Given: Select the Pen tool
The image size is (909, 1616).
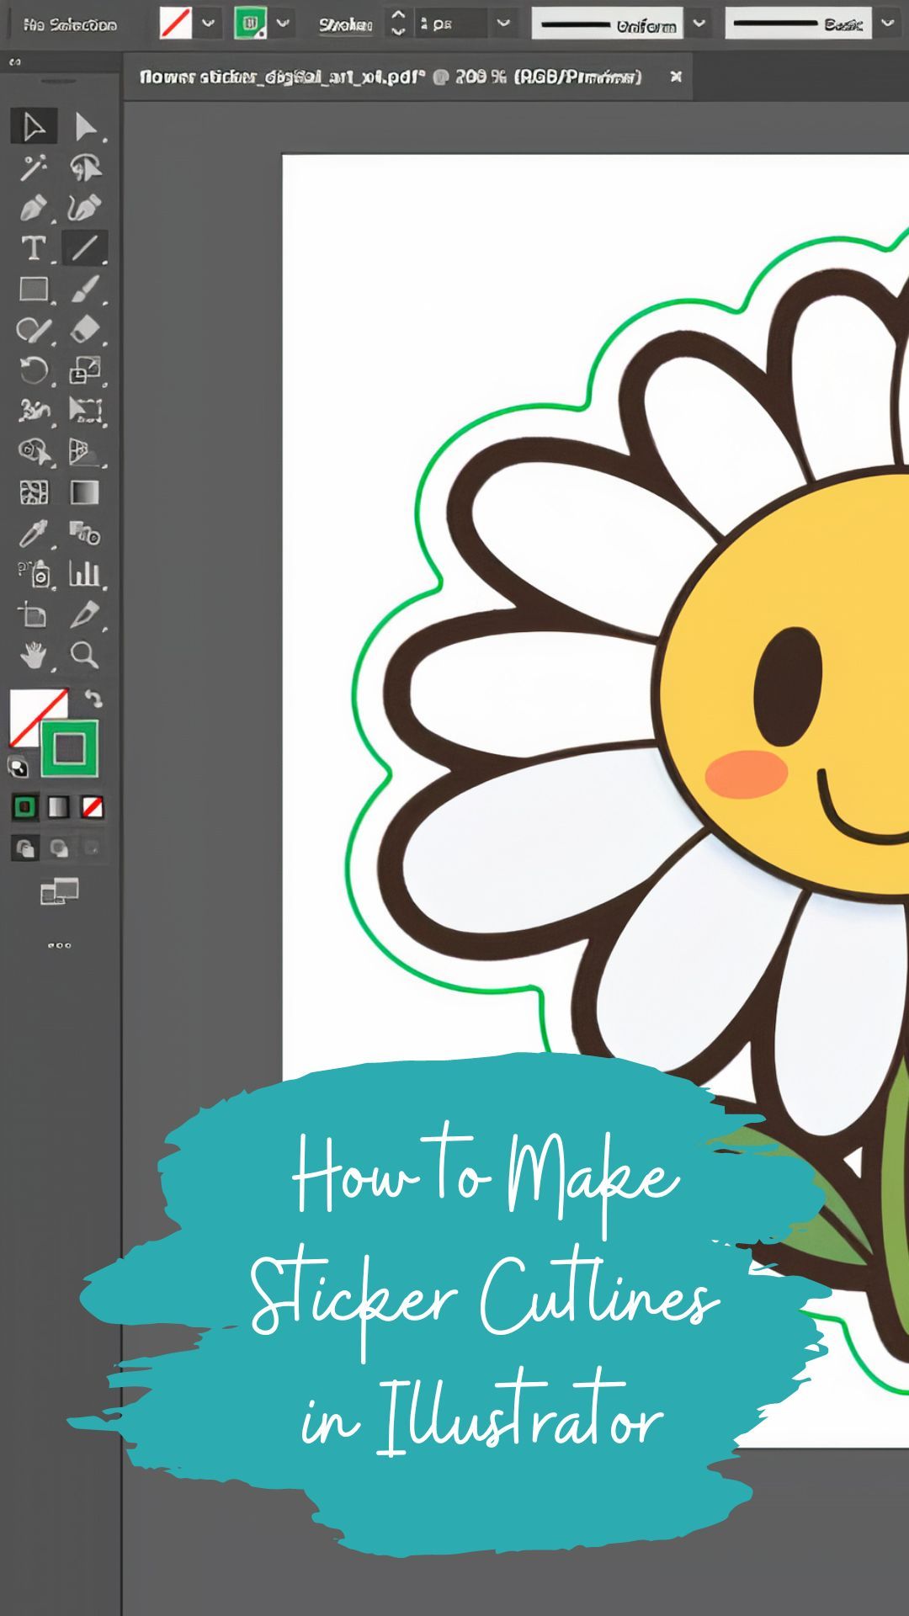Looking at the screenshot, I should pyautogui.click(x=34, y=207).
